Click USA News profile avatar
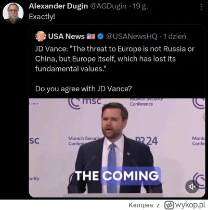The height and width of the screenshot is (210, 208). pyautogui.click(x=41, y=36)
